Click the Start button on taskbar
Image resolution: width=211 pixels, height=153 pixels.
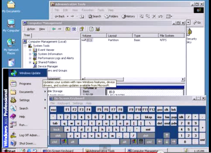tap(10, 151)
